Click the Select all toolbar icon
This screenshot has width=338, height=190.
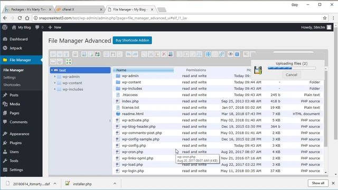point(208,54)
